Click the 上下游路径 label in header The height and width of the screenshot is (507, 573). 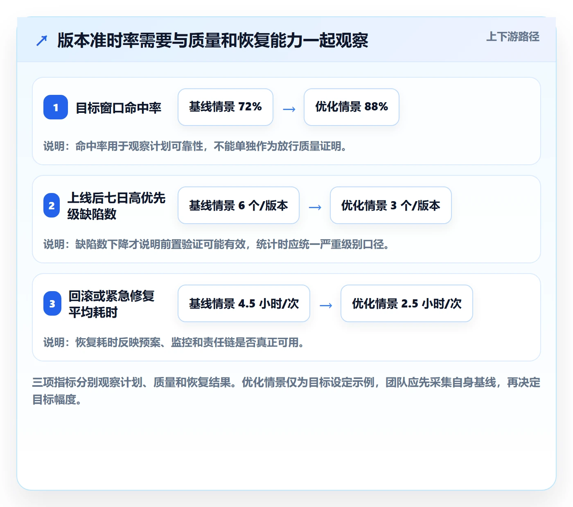pyautogui.click(x=512, y=37)
